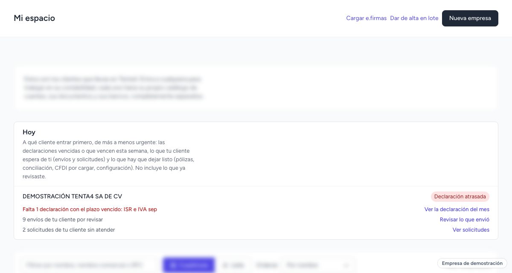
Task: Open the Cargar e.firmas link
Action: pos(366,18)
